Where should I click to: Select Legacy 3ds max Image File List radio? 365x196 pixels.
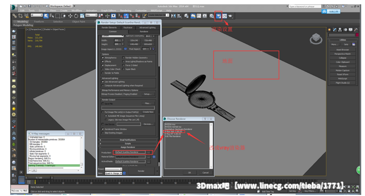coord(106,120)
